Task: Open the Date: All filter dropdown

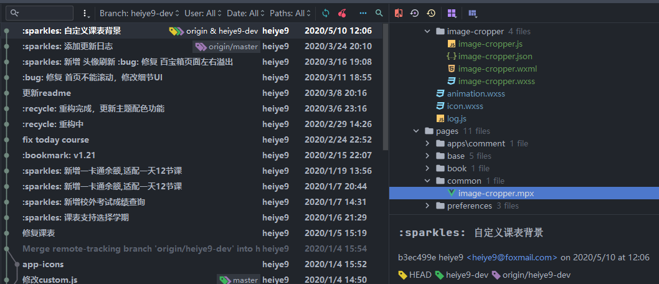Action: 245,13
